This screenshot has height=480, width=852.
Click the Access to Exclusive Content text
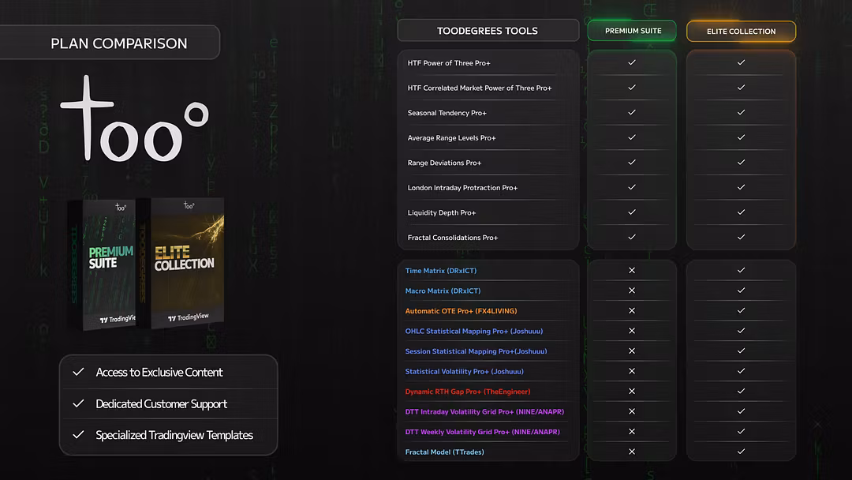tap(159, 373)
